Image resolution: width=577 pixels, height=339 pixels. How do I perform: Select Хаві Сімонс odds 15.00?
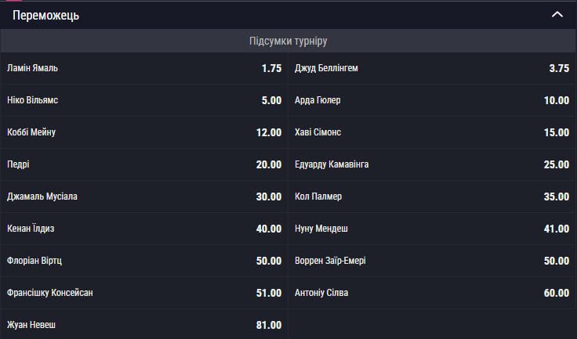pyautogui.click(x=432, y=132)
